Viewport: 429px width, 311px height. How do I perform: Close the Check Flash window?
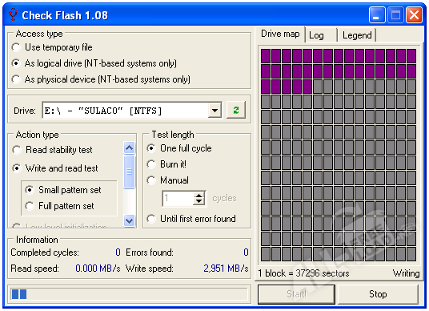point(415,15)
